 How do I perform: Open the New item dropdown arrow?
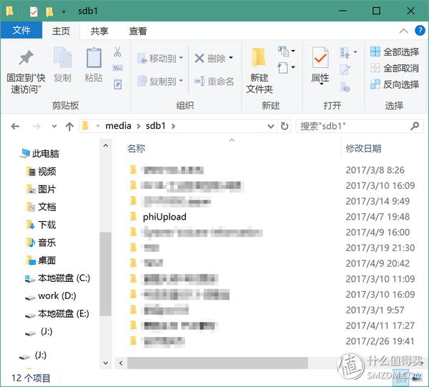293,51
